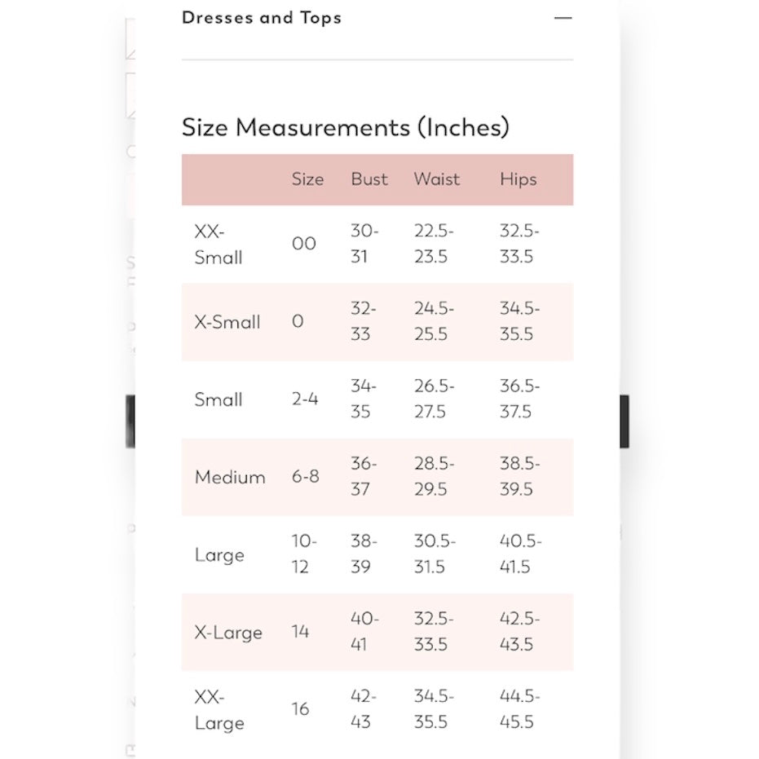Click the Hips column header
The image size is (759, 759).
pos(519,179)
